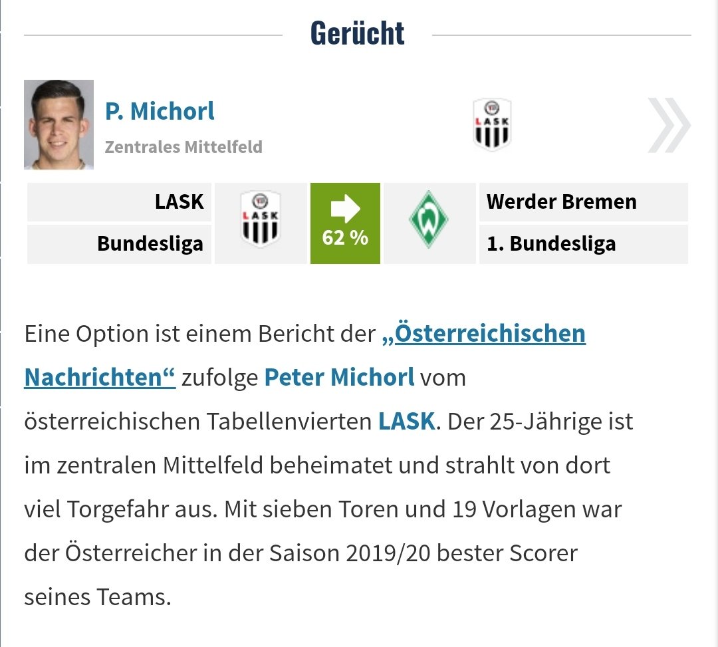Click the green transfer probability box

345,223
